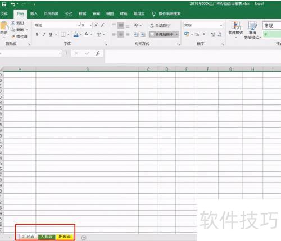Click the fill color bucket icon
The width and height of the screenshot is (281, 241).
click(x=76, y=34)
